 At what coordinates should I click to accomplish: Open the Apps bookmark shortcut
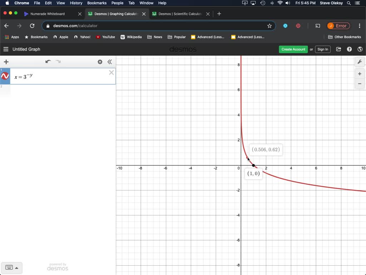tap(12, 37)
